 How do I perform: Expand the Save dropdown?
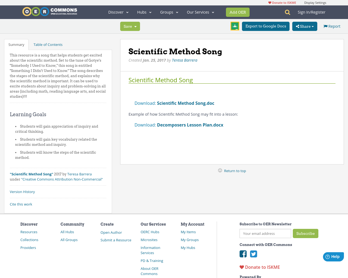coord(130,26)
